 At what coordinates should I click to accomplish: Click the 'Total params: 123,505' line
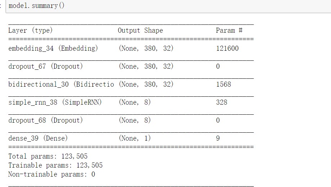[x=48, y=156]
